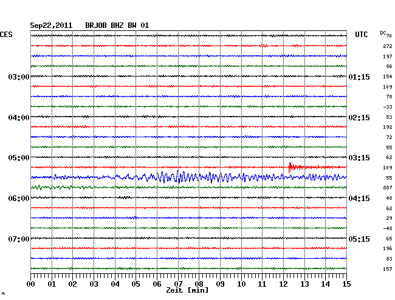Select the 03:00 time label

tap(19, 77)
